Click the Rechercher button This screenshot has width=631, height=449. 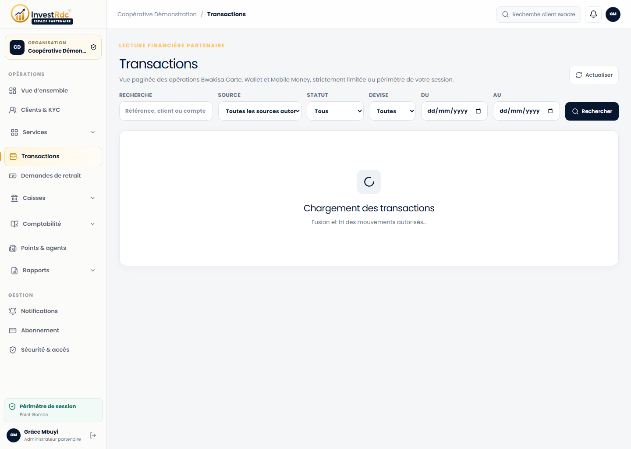pyautogui.click(x=592, y=111)
